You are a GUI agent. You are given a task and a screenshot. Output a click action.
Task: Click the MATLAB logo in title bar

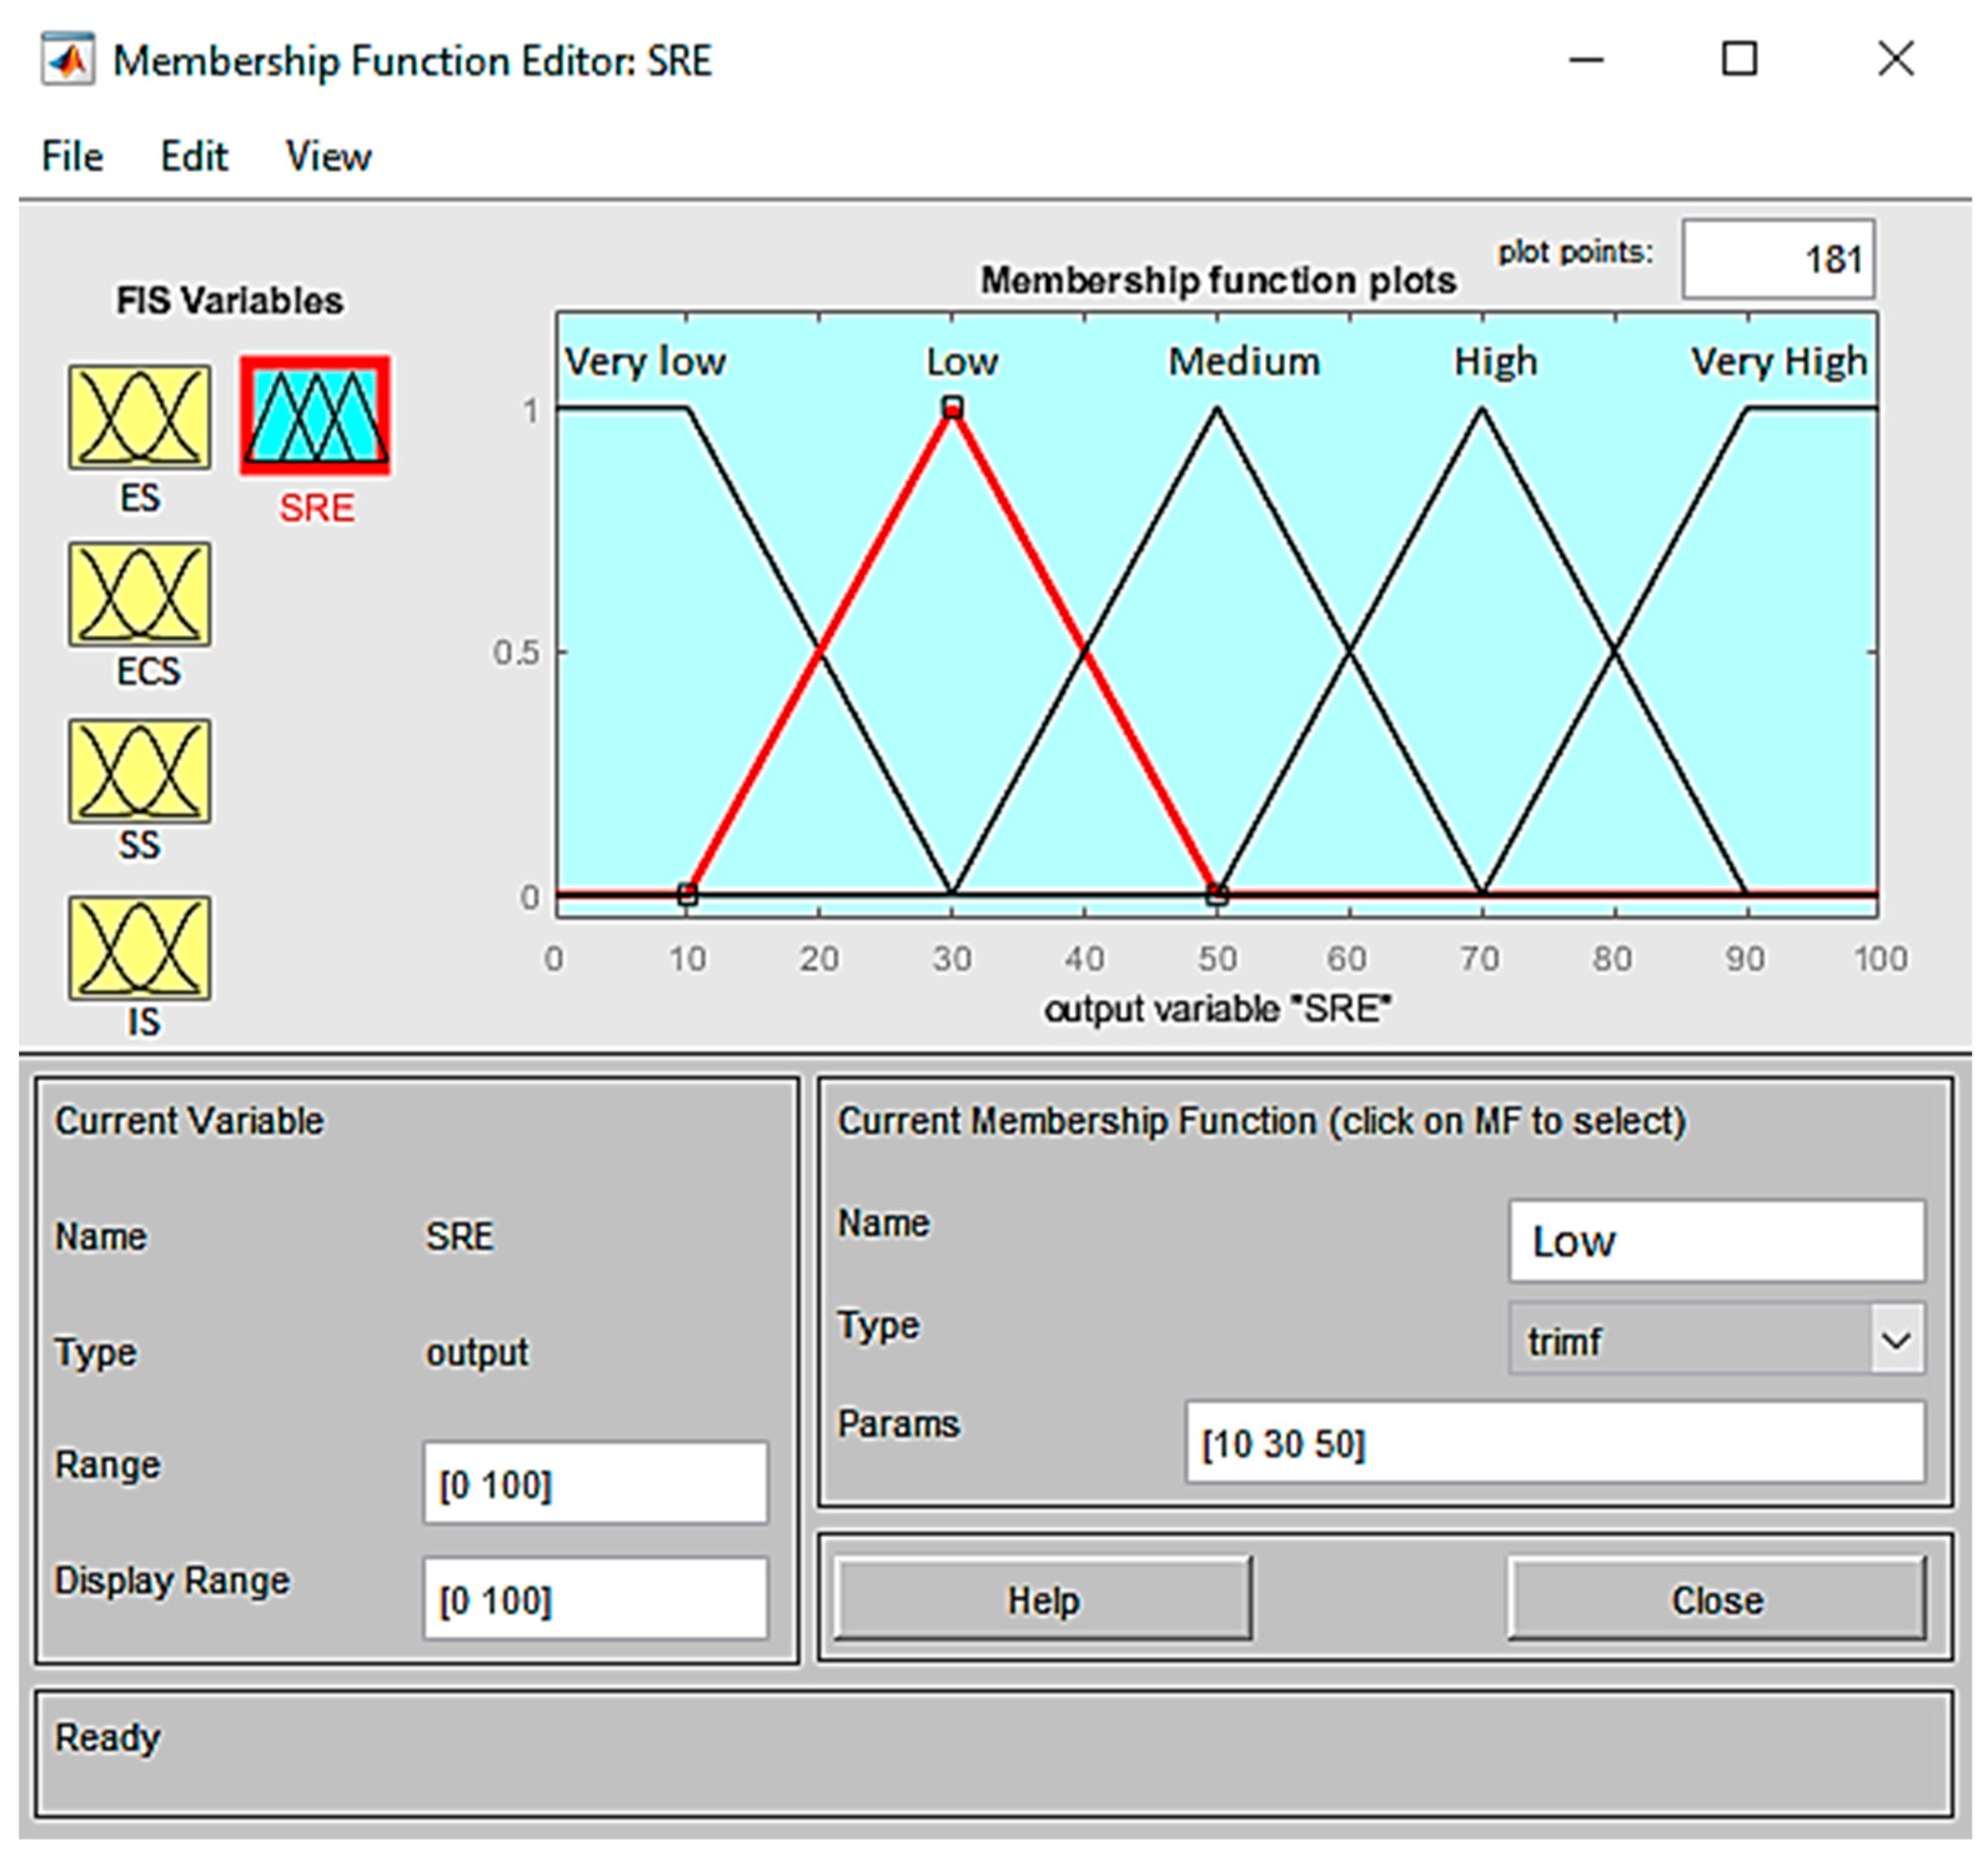pos(67,60)
